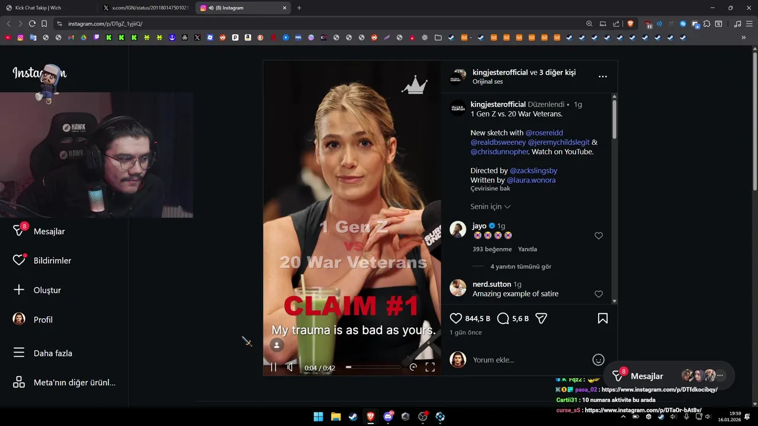The image size is (758, 426).
Task: Show tagged people with the person icon
Action: [277, 345]
